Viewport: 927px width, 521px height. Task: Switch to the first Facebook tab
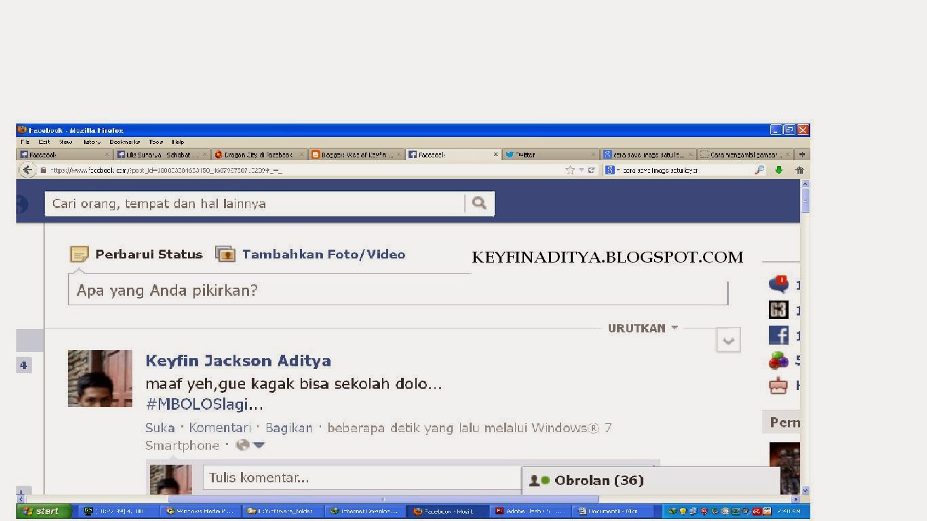64,155
